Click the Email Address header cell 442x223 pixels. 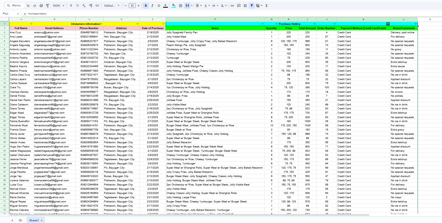(54, 28)
